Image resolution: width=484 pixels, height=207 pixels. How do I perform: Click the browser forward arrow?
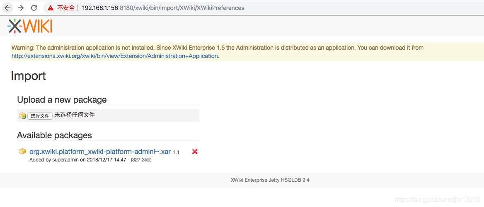click(21, 8)
